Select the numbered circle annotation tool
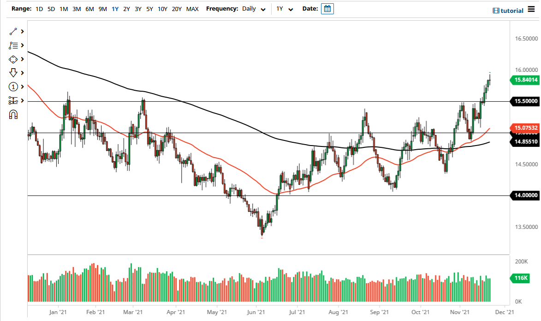 click(x=13, y=87)
